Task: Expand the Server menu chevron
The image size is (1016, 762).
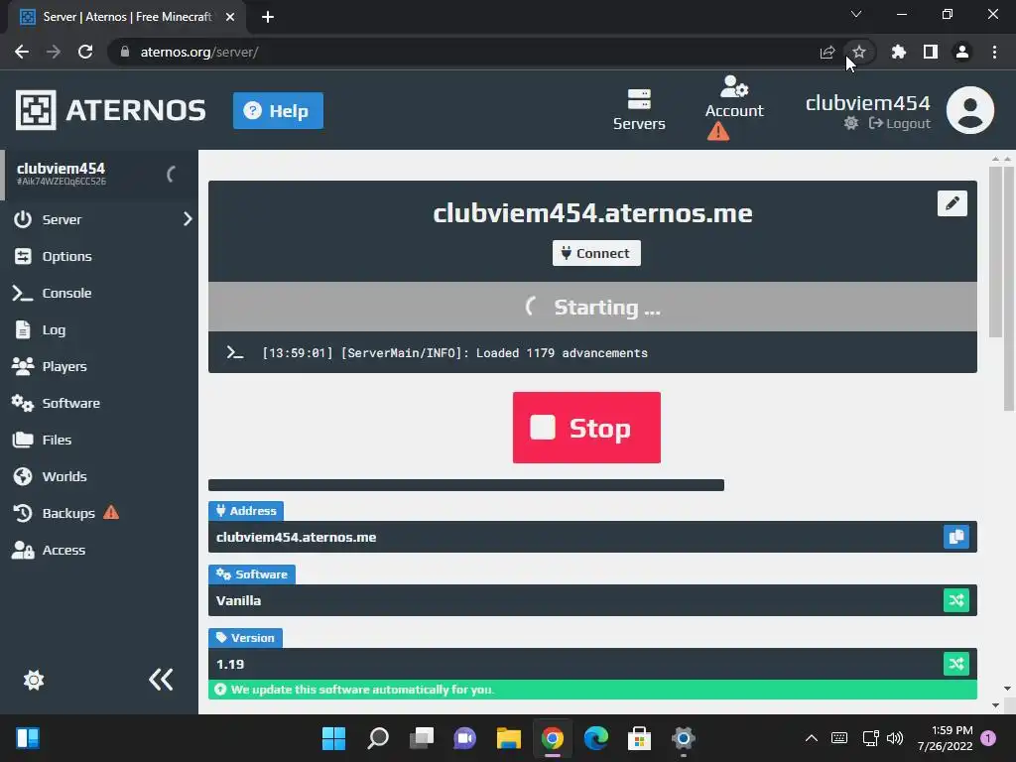Action: point(188,219)
